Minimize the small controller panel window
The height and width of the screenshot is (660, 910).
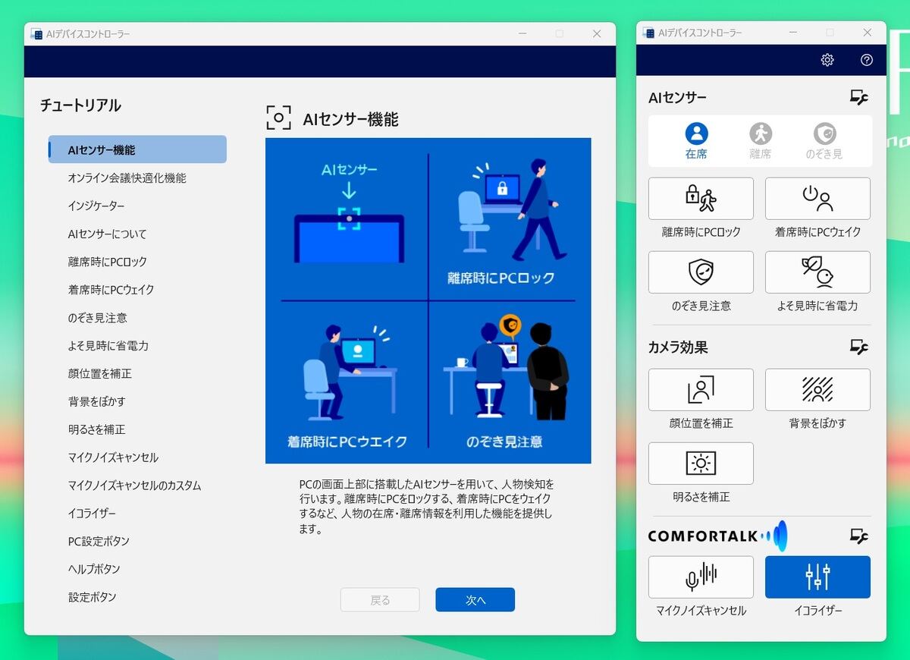point(793,33)
